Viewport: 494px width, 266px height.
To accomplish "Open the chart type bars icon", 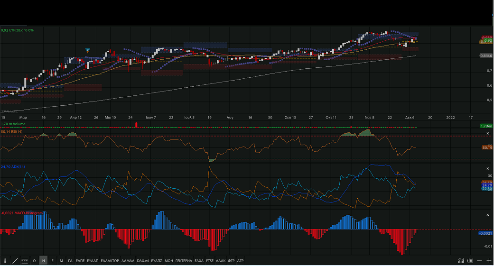I will tap(470, 261).
